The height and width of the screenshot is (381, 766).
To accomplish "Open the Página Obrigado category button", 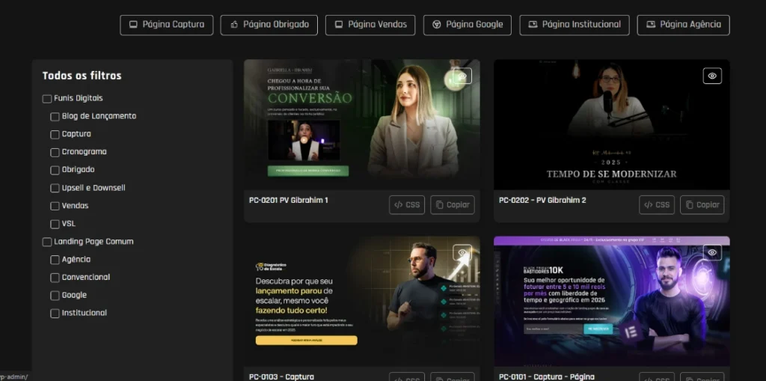I will tap(269, 25).
